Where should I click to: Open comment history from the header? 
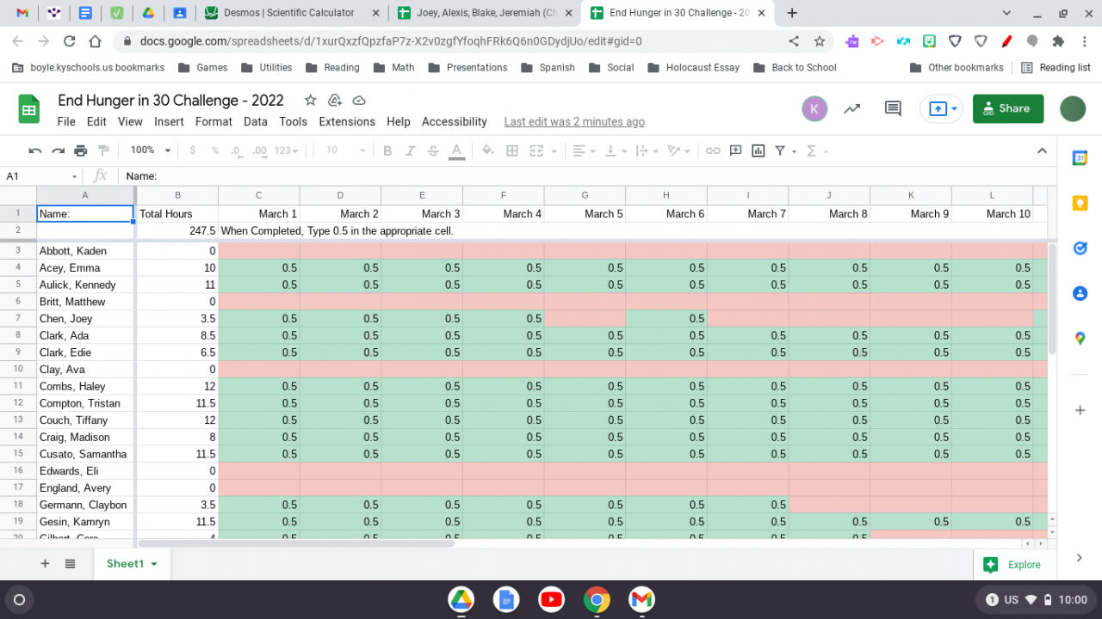click(x=893, y=108)
